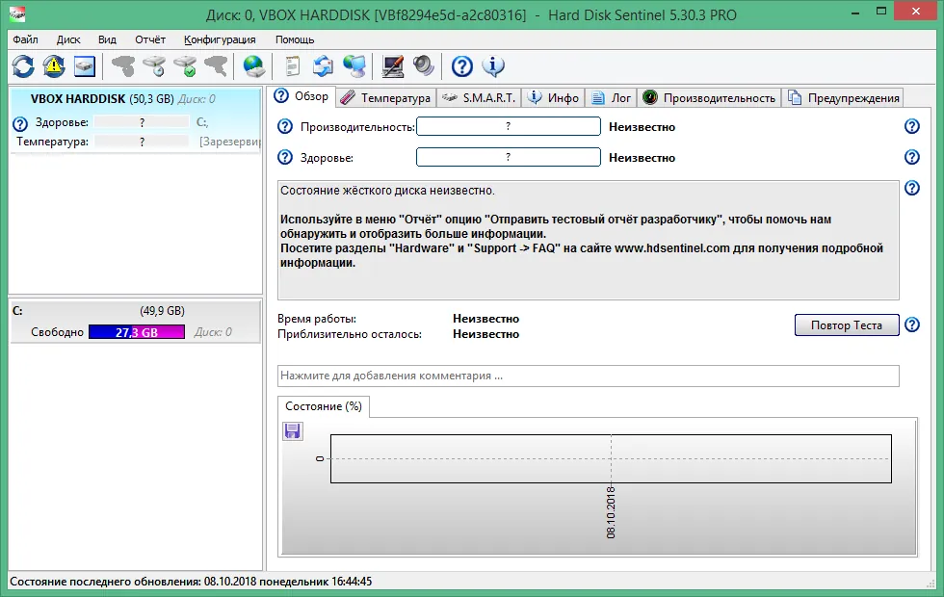This screenshot has height=597, width=944.
Task: Click the globe with monitor network icon
Action: [354, 66]
